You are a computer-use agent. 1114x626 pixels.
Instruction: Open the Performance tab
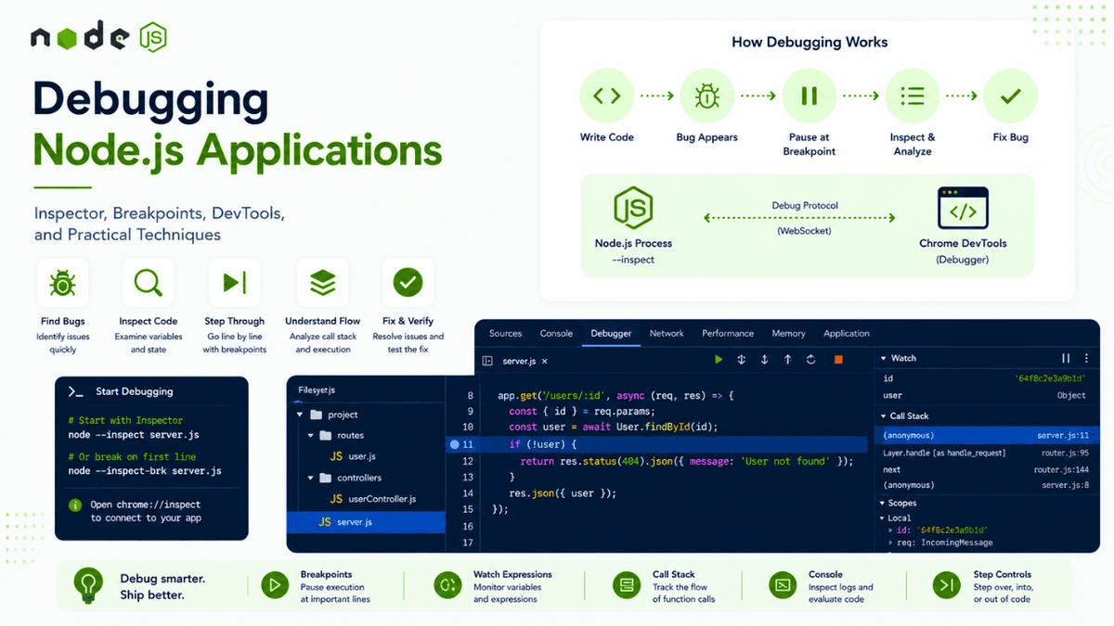[x=728, y=333]
